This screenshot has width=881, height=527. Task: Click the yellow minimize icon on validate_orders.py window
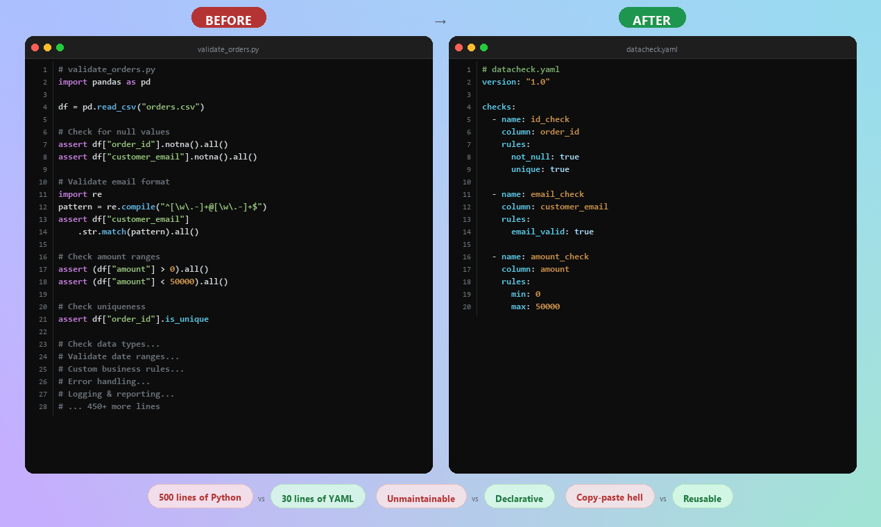pos(47,47)
